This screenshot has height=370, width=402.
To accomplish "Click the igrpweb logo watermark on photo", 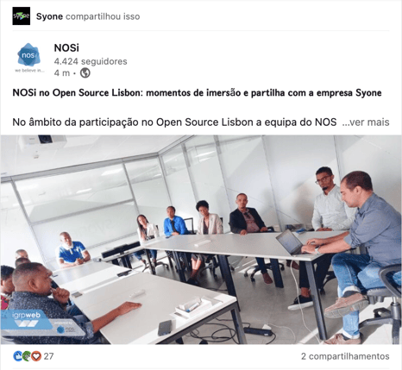I will [x=27, y=318].
